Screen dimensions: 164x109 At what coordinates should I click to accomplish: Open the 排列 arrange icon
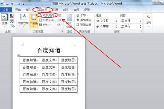tap(148, 17)
